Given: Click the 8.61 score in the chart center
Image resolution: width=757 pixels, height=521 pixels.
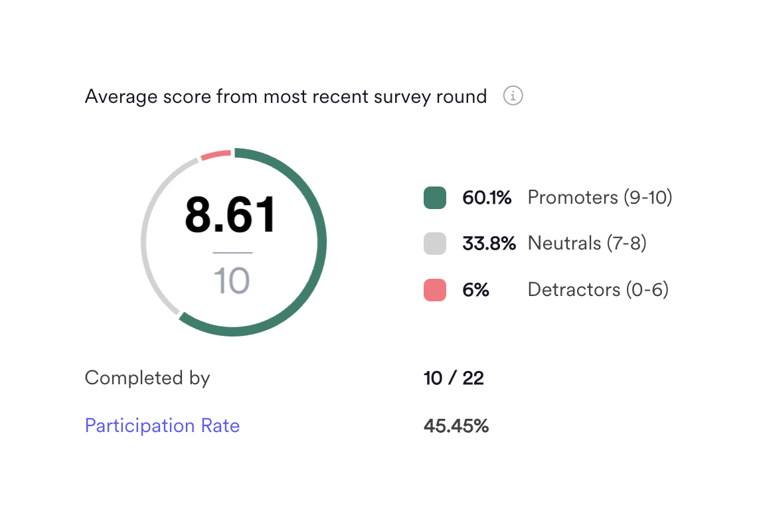Looking at the screenshot, I should pos(232,214).
